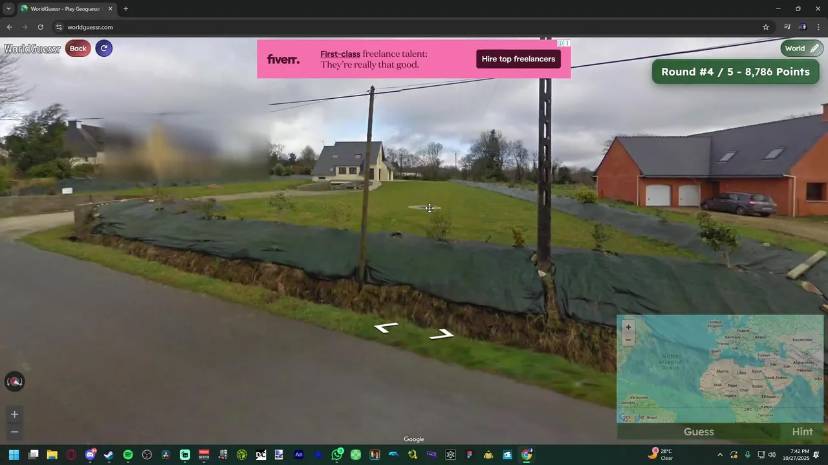This screenshot has height=465, width=828.
Task: Click the WorldGuessr logo
Action: coord(32,48)
